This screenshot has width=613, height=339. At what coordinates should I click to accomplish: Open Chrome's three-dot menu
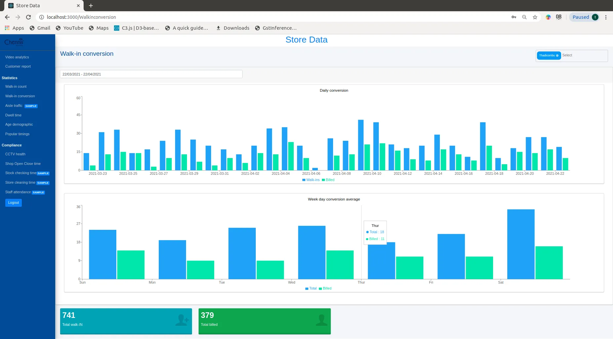pos(606,17)
